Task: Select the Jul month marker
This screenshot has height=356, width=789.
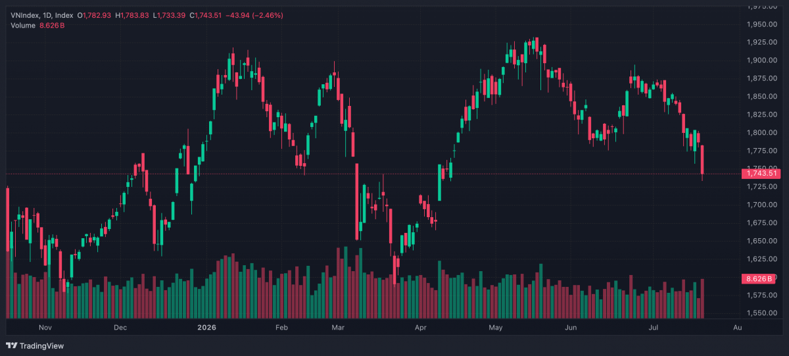Action: click(x=654, y=326)
